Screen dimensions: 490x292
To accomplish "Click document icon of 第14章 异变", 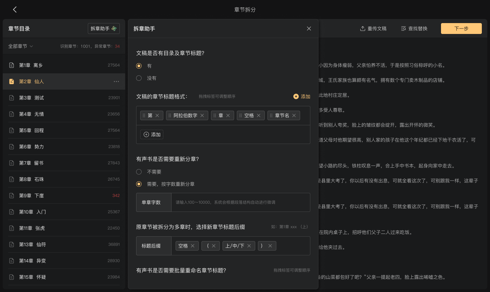I will click(x=12, y=261).
